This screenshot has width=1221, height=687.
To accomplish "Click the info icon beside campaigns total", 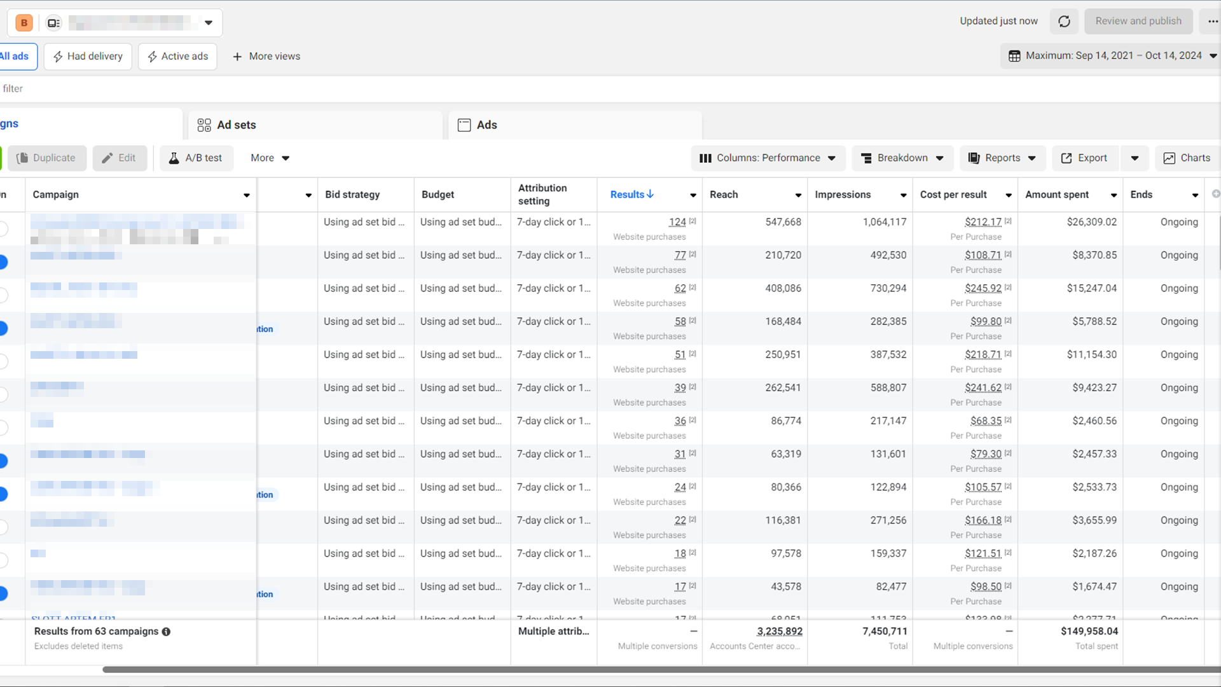I will [x=166, y=632].
